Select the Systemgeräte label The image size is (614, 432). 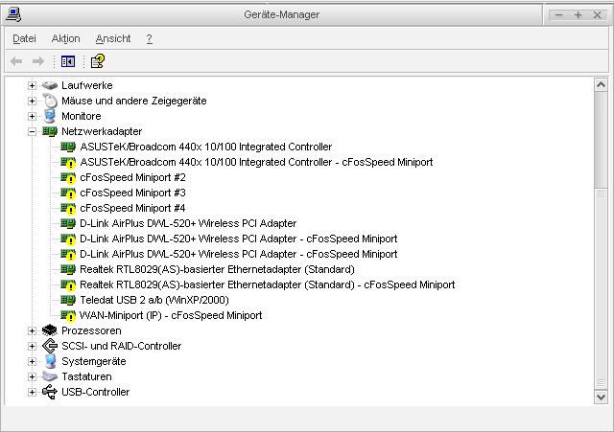(x=94, y=361)
